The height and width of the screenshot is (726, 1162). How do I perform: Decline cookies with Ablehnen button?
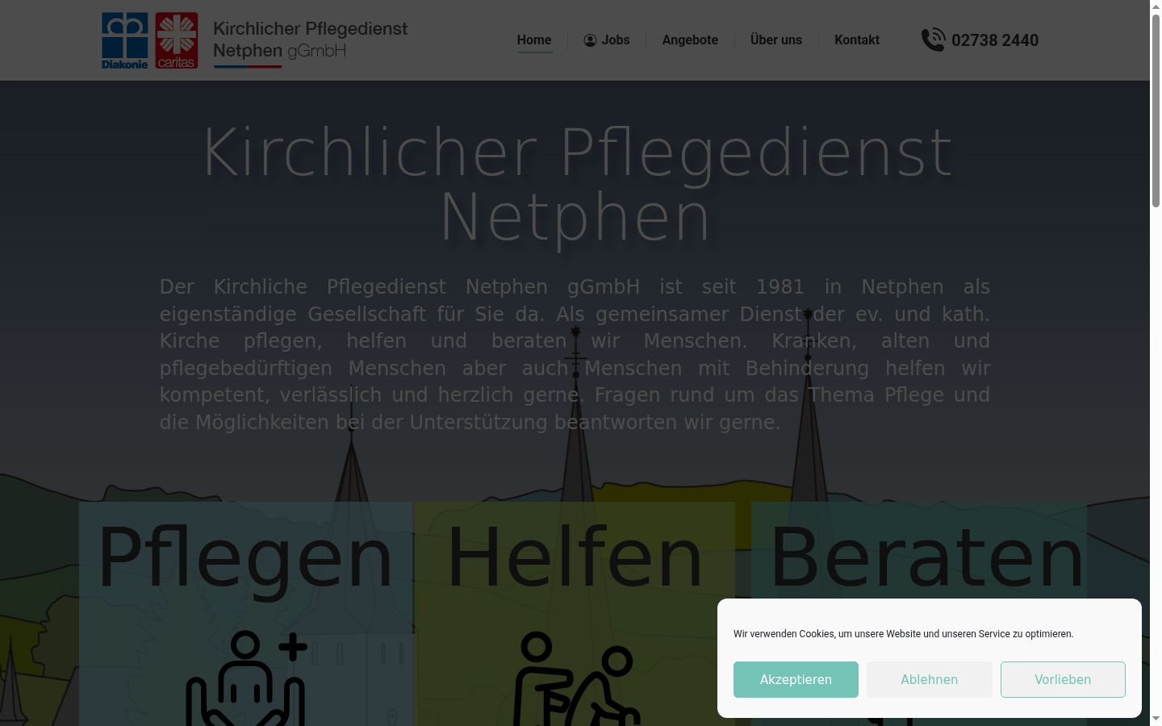[x=930, y=679]
